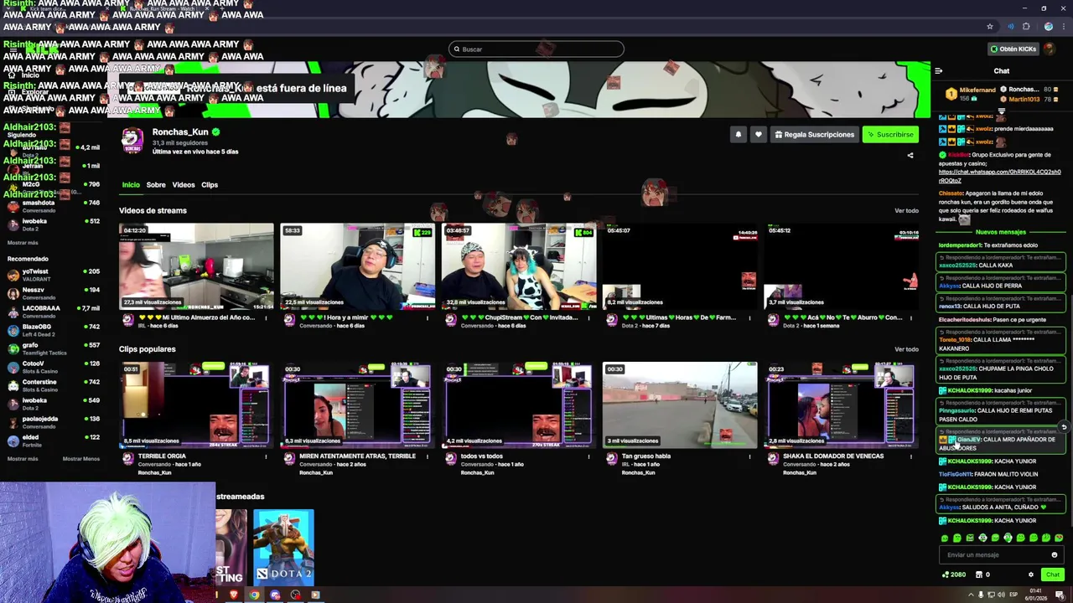Click the Suscribirse button
Viewport: 1073px width, 603px height.
tap(890, 134)
